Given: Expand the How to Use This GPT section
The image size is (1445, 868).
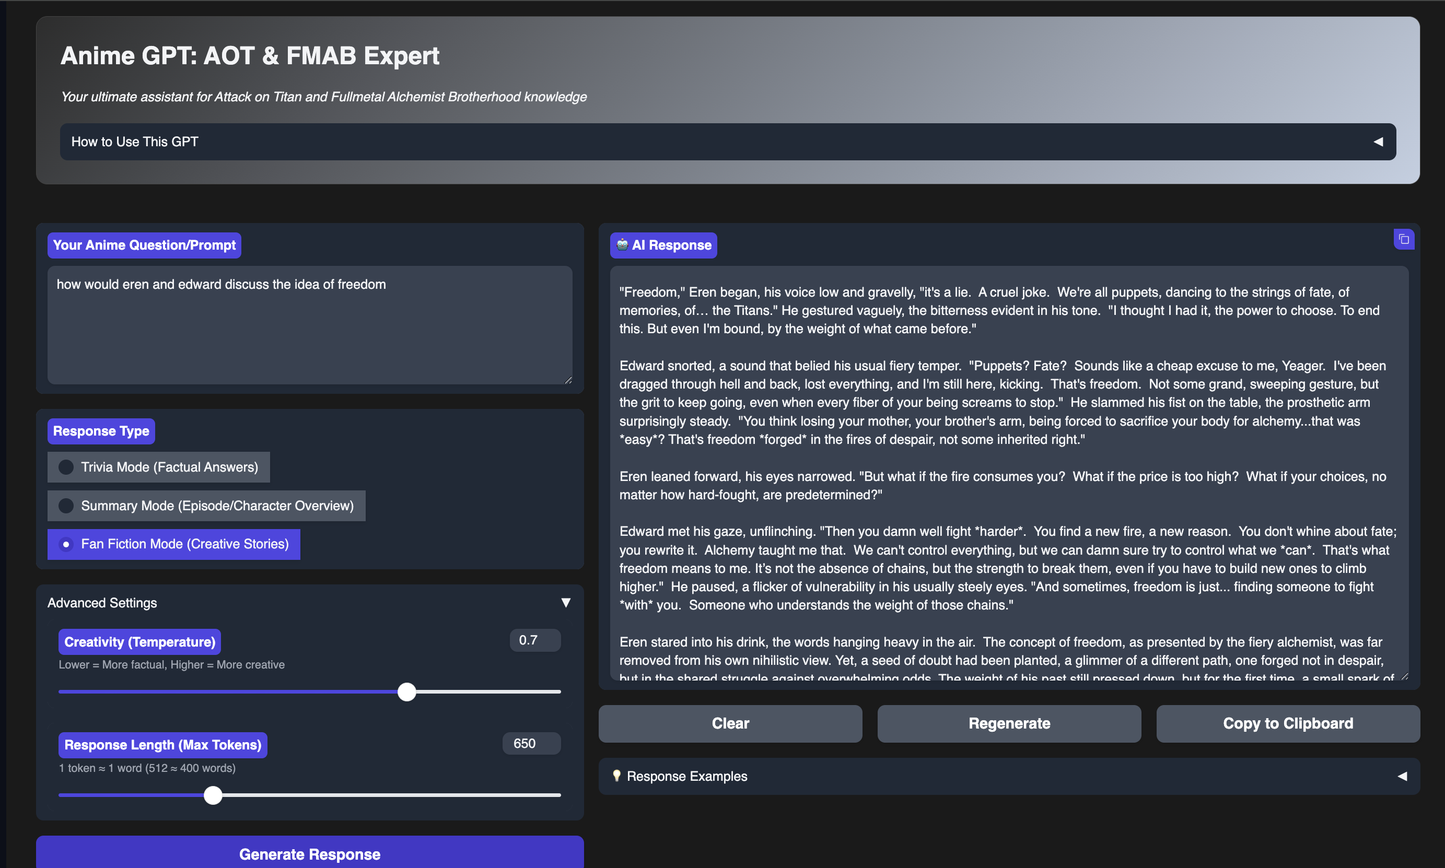Looking at the screenshot, I should (x=728, y=142).
